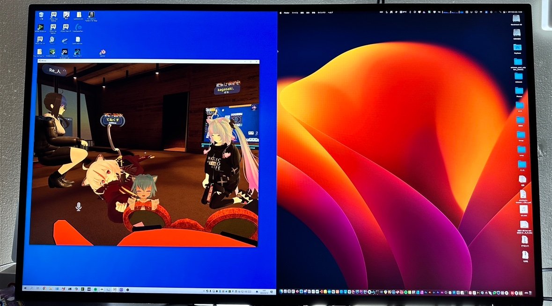Click the kagasaki. player nameplate
The image size is (552, 306).
[x=227, y=88]
